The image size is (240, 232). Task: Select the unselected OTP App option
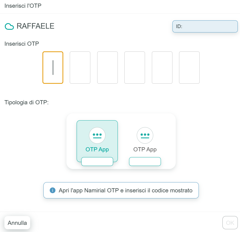(145, 141)
